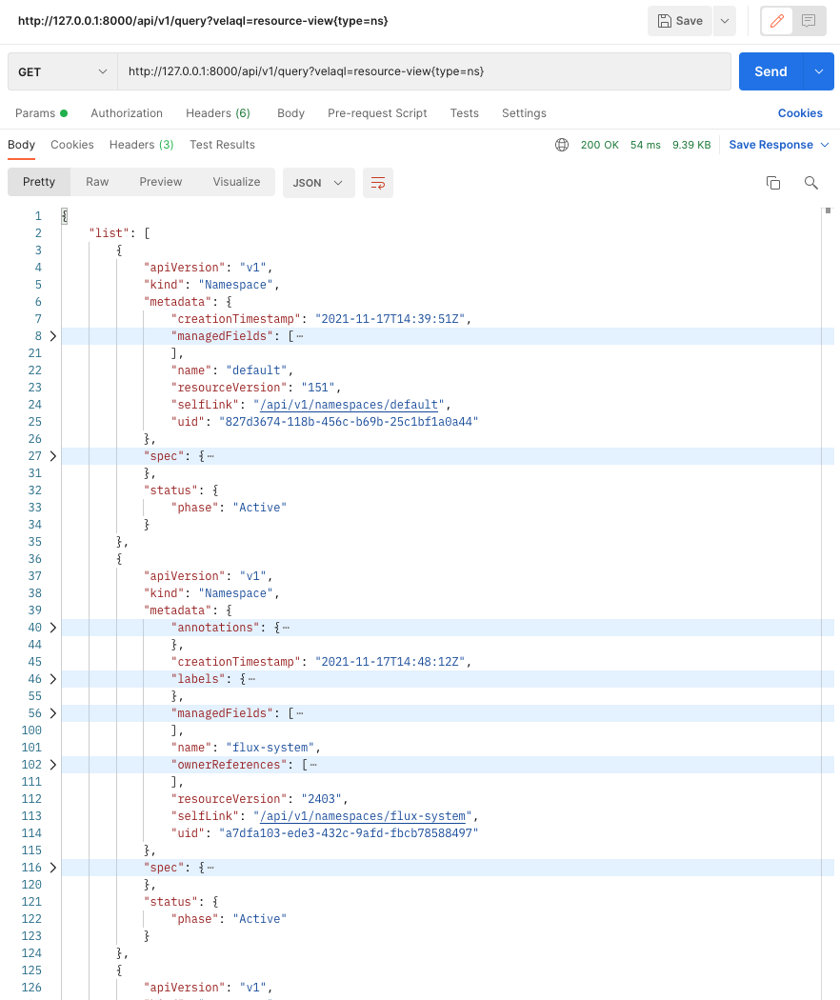
Task: Click the creationTimestamp 2021-11-17T14:39:51Z value
Action: tap(390, 319)
